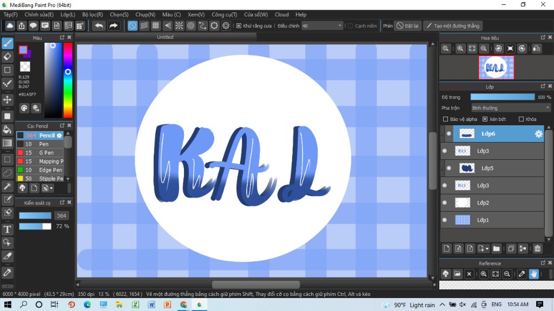Enable Bảo vệ alpha checkbox
554x311 pixels.
pyautogui.click(x=446, y=119)
